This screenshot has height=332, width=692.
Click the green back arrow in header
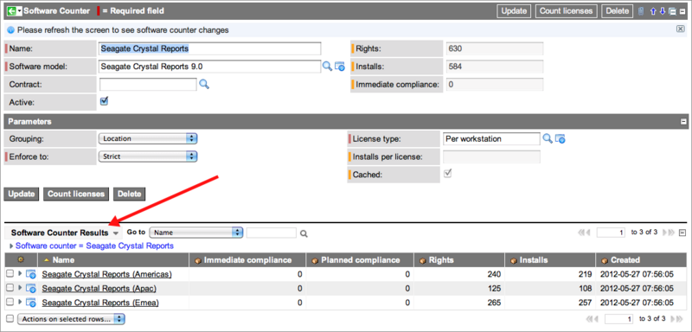pyautogui.click(x=11, y=11)
